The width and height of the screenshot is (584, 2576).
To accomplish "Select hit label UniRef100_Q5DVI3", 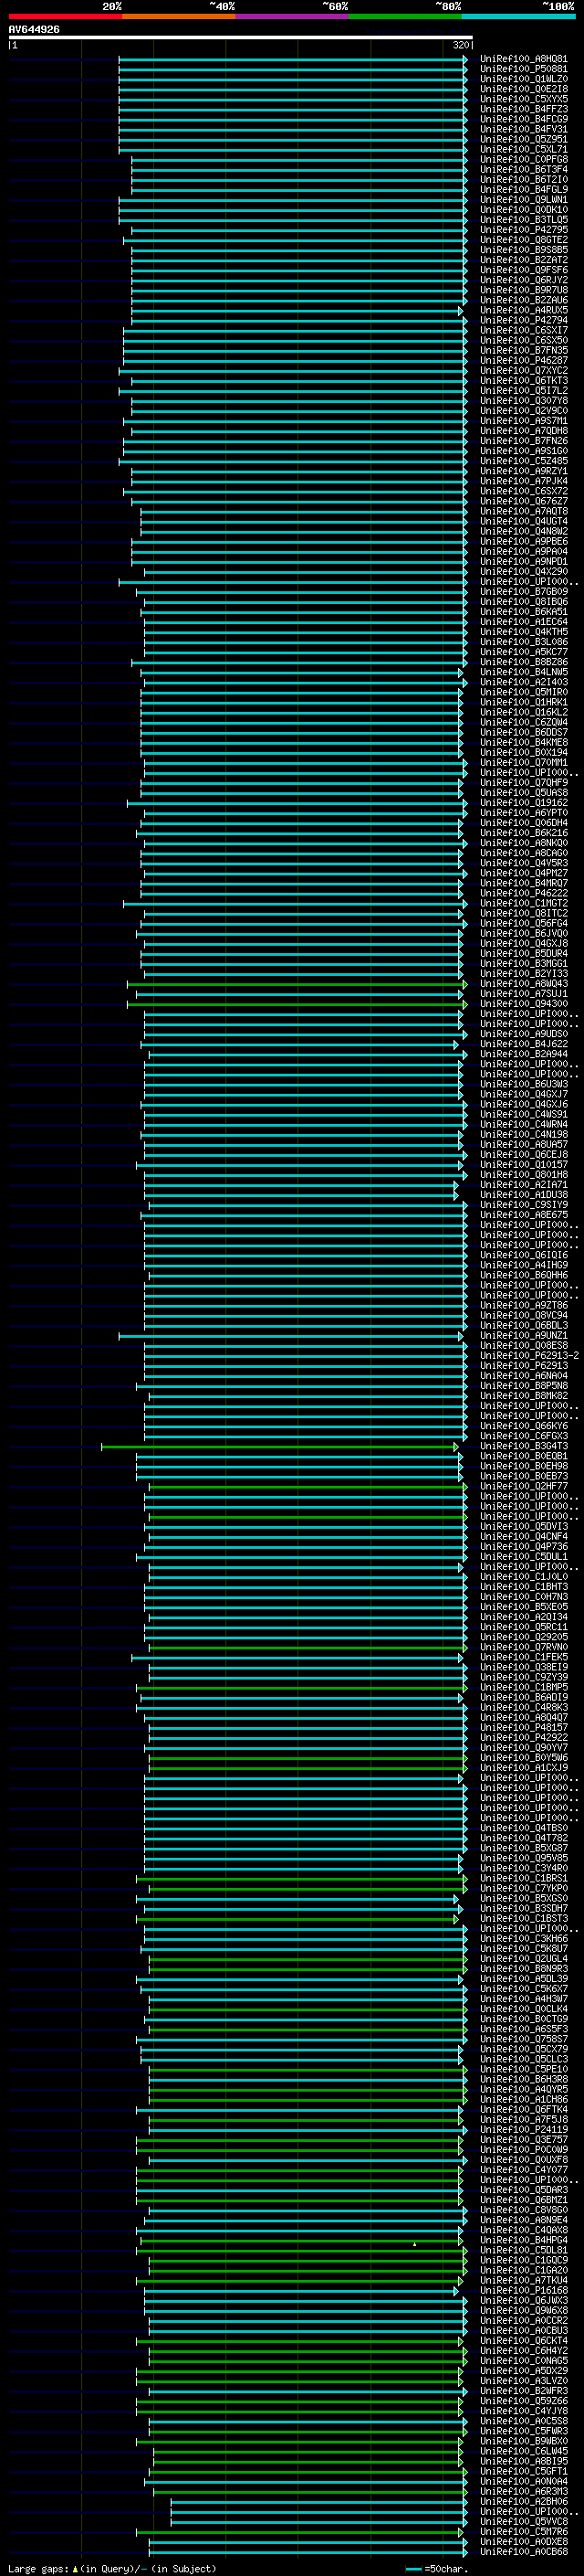I will pos(524,1526).
